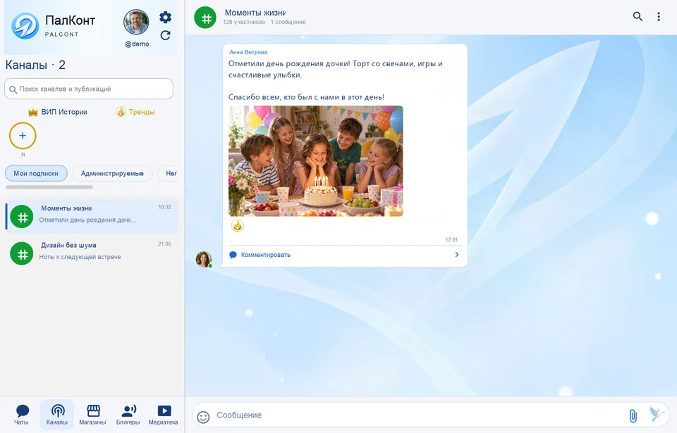Open the Медиатека tab
This screenshot has width=677, height=433.
point(163,415)
